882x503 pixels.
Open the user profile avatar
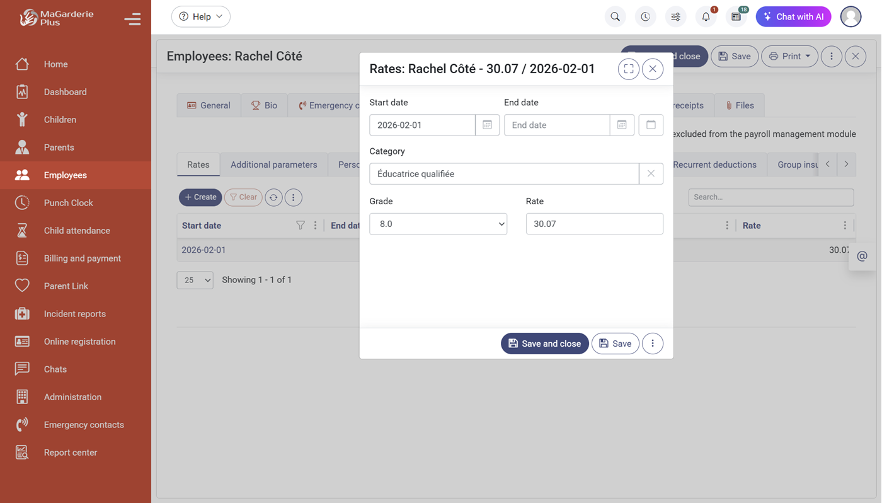click(x=850, y=17)
